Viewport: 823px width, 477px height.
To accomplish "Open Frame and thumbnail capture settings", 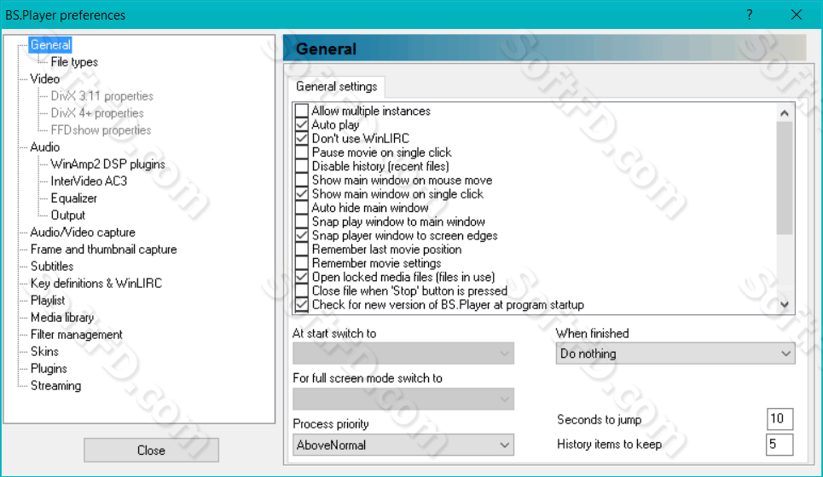I will coord(103,249).
